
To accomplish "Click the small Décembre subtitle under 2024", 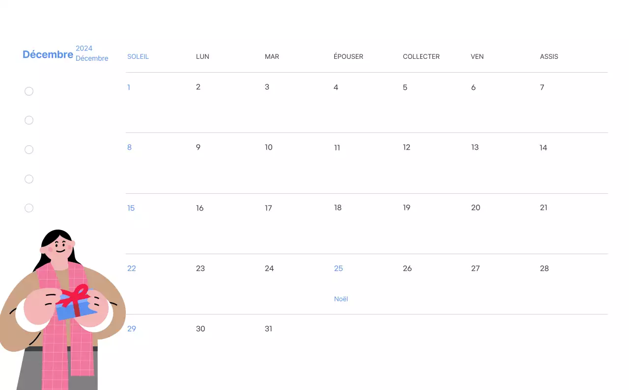I will pos(92,58).
